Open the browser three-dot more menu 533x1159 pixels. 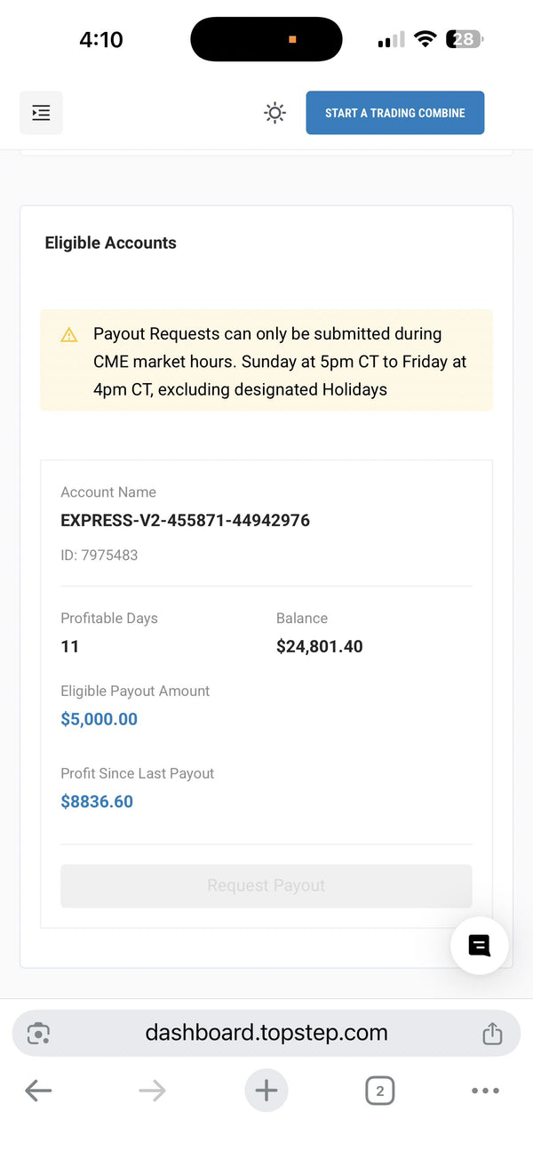tap(485, 1091)
